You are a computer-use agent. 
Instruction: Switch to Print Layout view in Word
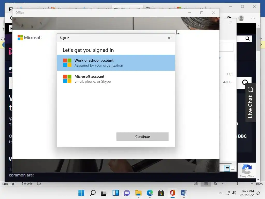(206, 184)
